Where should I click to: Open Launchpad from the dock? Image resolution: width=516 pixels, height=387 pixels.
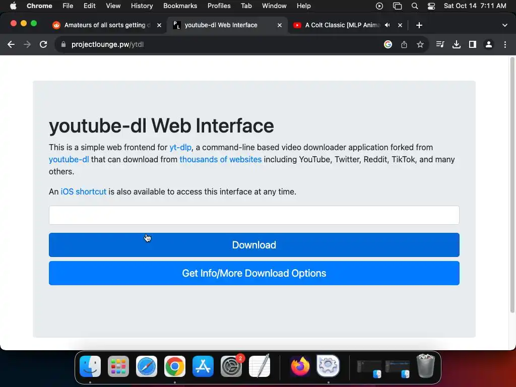tap(118, 366)
